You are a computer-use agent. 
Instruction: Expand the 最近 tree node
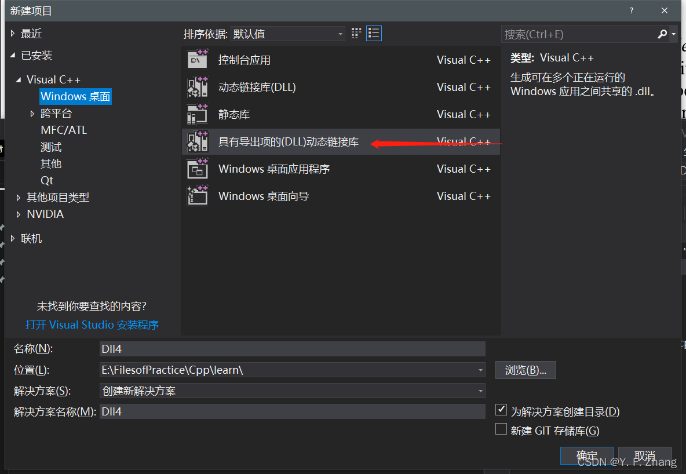point(12,33)
